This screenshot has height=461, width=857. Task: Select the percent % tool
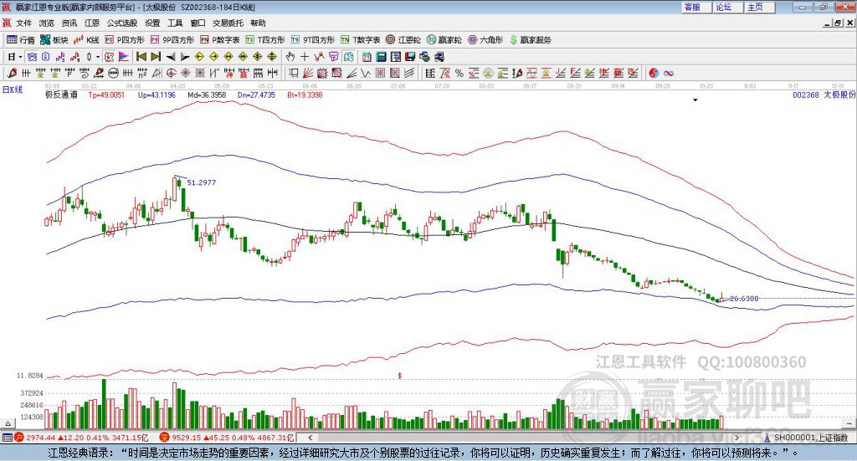coord(459,73)
